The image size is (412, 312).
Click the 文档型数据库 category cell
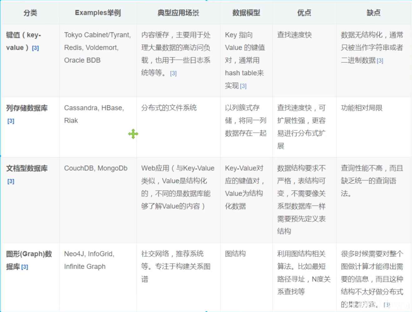coord(30,200)
